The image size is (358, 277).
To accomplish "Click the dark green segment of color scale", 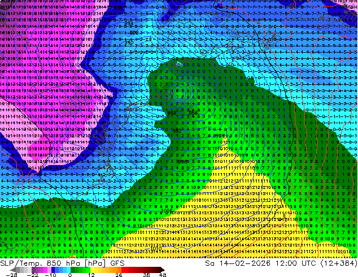I will (x=73, y=270).
